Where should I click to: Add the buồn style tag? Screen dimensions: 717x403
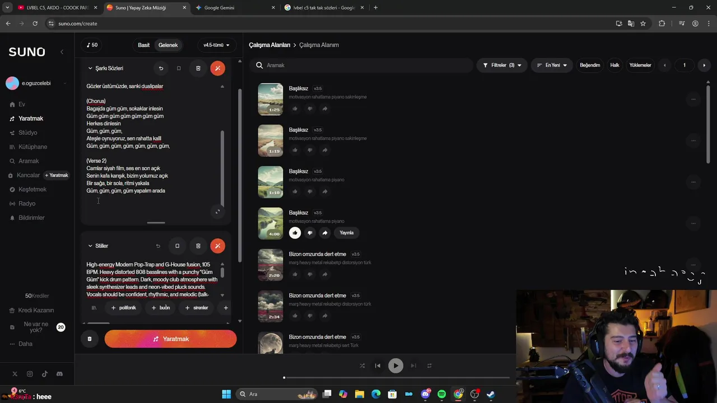tap(160, 308)
